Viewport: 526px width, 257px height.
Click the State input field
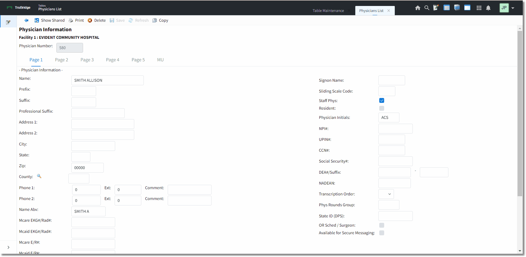coord(81,157)
